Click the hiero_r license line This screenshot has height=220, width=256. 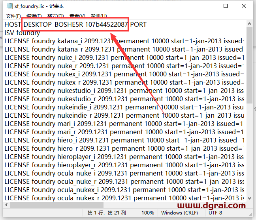click(x=124, y=149)
